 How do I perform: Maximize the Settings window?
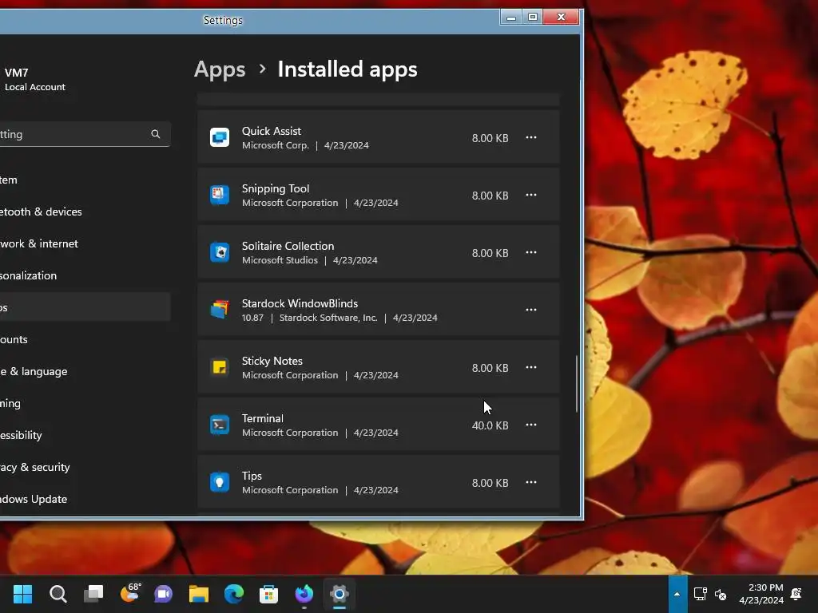[x=533, y=17]
